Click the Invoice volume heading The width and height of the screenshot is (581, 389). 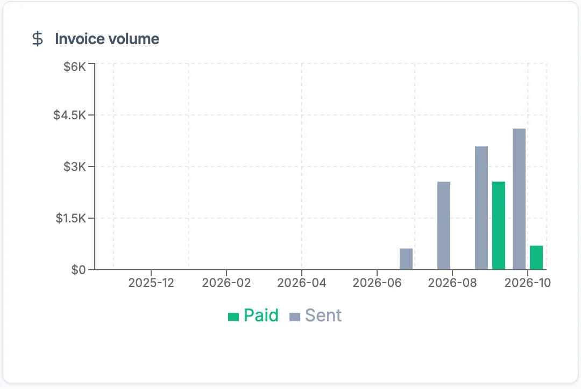coord(107,39)
